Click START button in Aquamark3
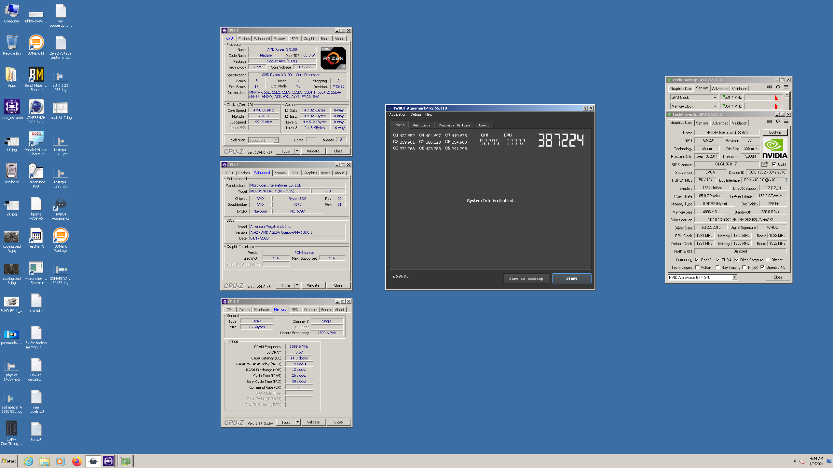The width and height of the screenshot is (833, 468). 572,279
